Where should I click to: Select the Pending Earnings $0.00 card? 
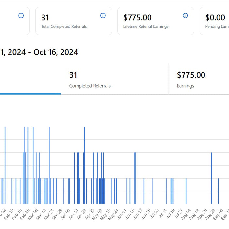215,21
